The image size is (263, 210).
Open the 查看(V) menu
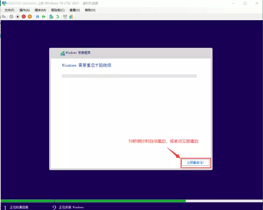coord(75,10)
